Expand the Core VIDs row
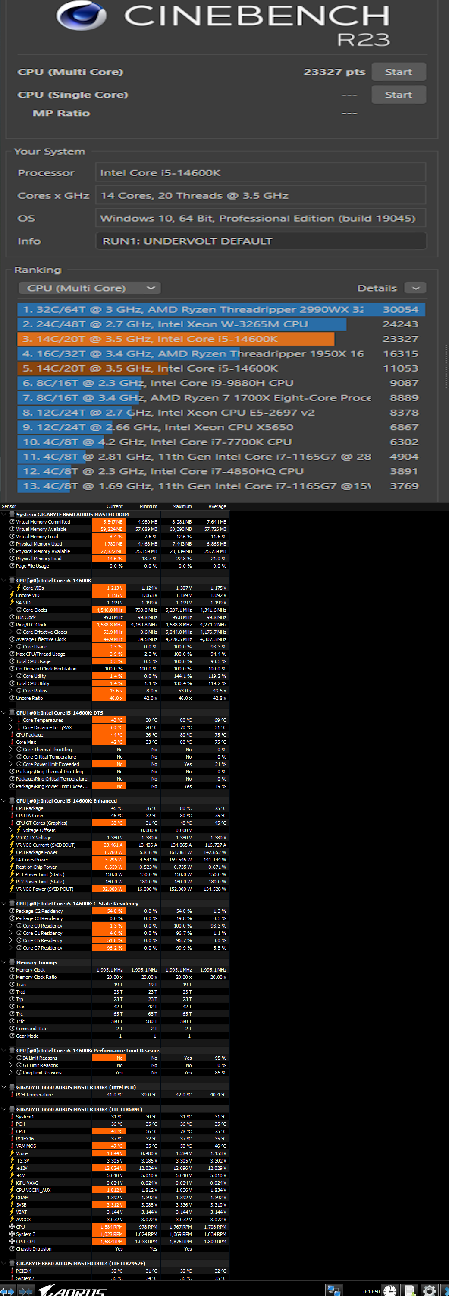This screenshot has width=449, height=1296. [11, 588]
